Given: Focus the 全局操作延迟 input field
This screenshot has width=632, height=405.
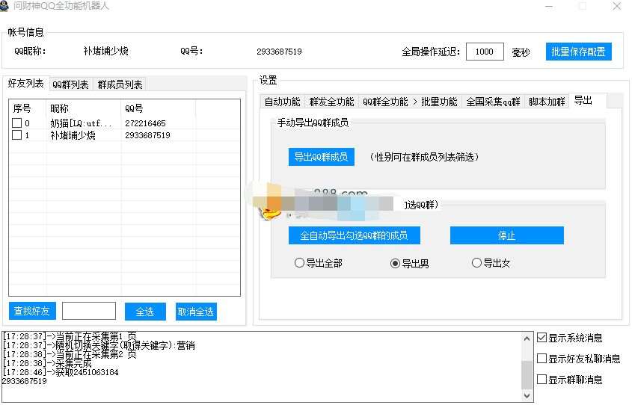Looking at the screenshot, I should [x=485, y=52].
